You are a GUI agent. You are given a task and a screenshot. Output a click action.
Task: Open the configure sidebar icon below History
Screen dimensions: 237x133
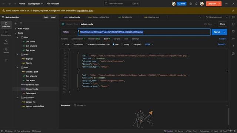pos(6,60)
